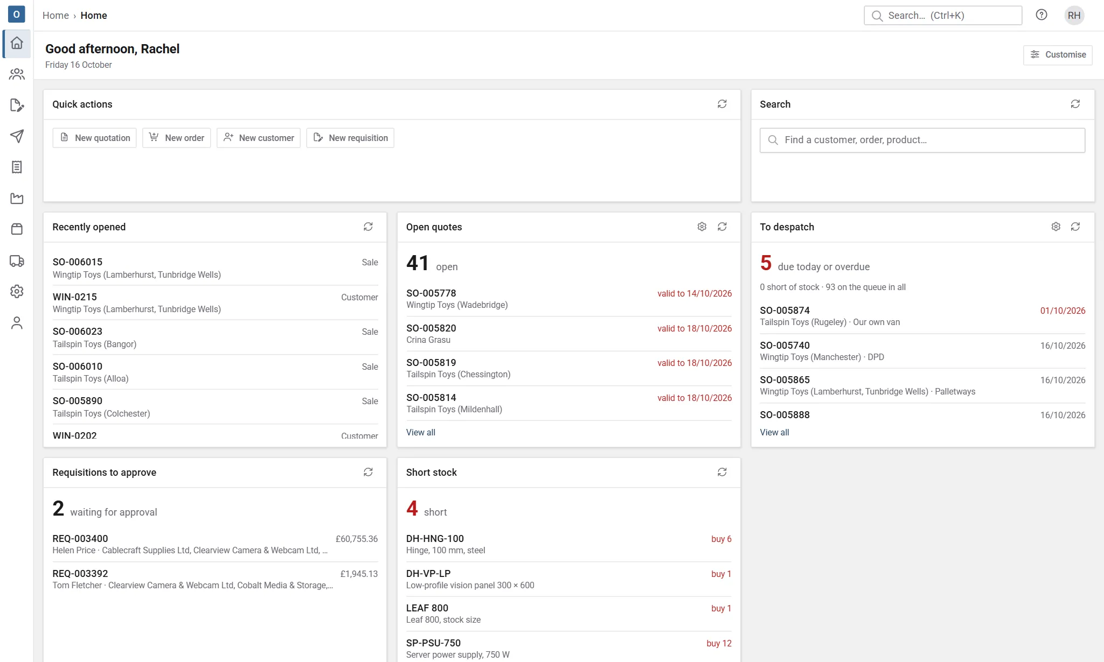Open quote SO-005820 Crina Grasu
The height and width of the screenshot is (662, 1104).
tap(569, 334)
